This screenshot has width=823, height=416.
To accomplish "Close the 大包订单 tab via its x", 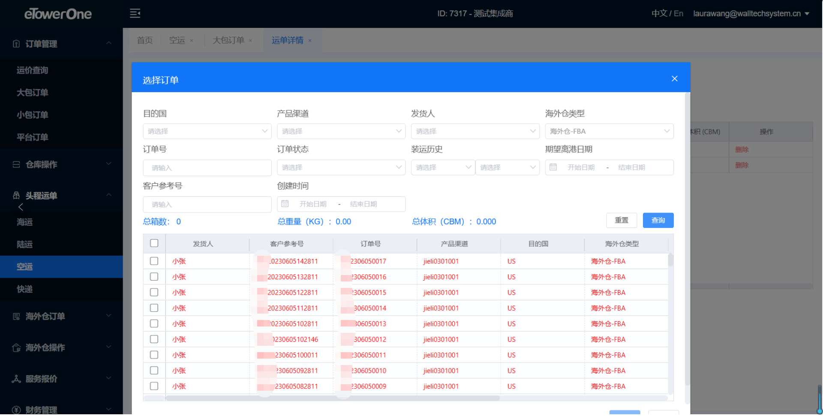I will pos(250,41).
